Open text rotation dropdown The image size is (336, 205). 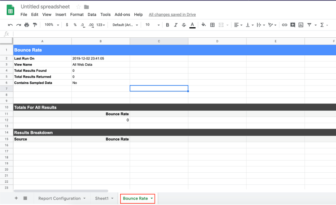click(272, 25)
